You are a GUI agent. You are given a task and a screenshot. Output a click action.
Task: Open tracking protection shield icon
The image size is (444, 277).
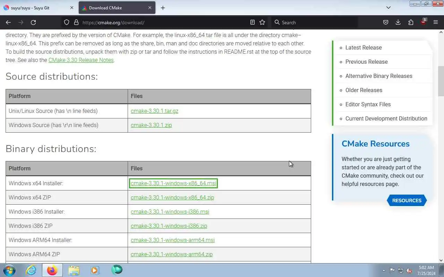pyautogui.click(x=67, y=22)
